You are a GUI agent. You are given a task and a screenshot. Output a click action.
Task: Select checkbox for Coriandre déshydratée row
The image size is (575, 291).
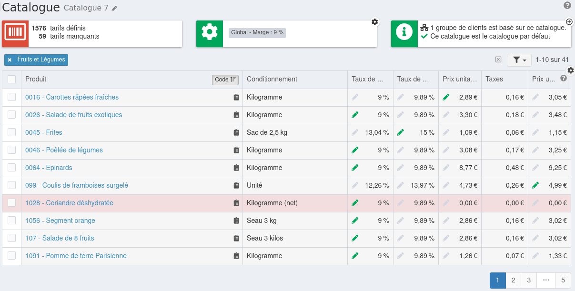coord(12,203)
